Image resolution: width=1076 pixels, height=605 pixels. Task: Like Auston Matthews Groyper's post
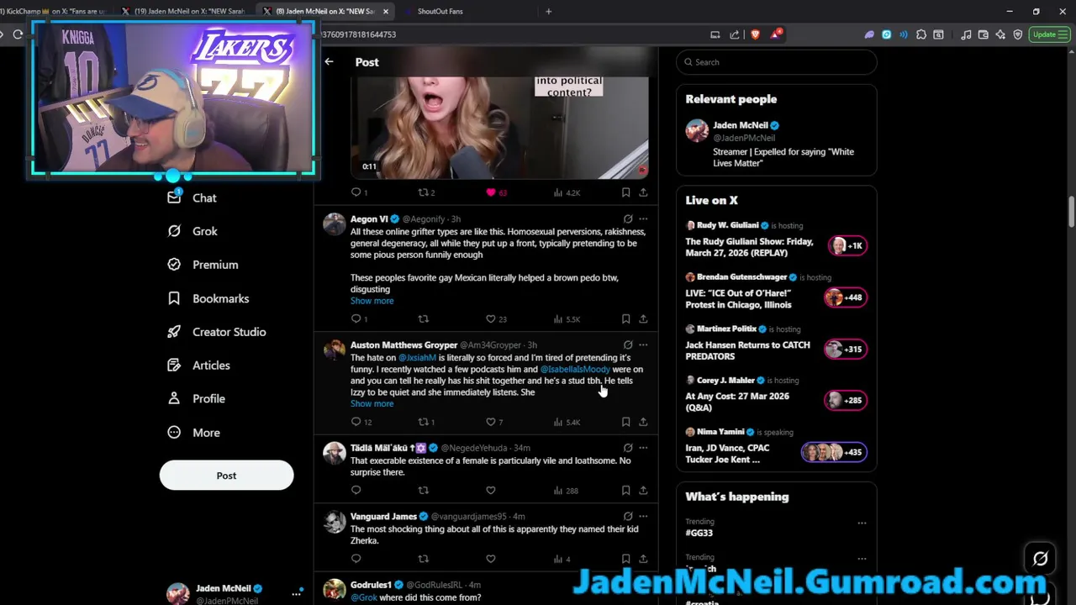tap(494, 422)
